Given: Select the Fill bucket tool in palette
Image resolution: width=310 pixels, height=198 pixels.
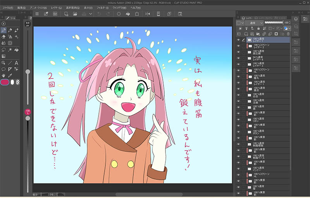Looking at the screenshot, I should coord(16,50).
